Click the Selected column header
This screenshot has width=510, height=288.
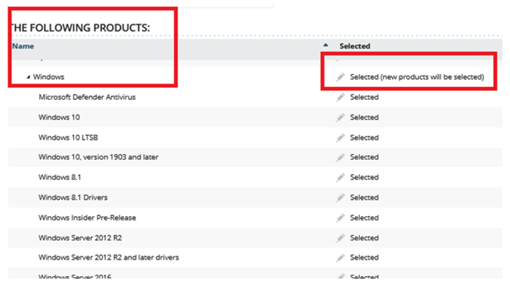tap(355, 46)
